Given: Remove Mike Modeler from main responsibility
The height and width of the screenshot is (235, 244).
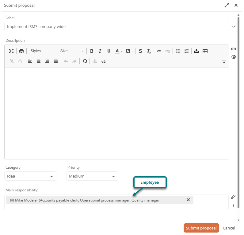Looking at the screenshot, I should tap(188, 200).
